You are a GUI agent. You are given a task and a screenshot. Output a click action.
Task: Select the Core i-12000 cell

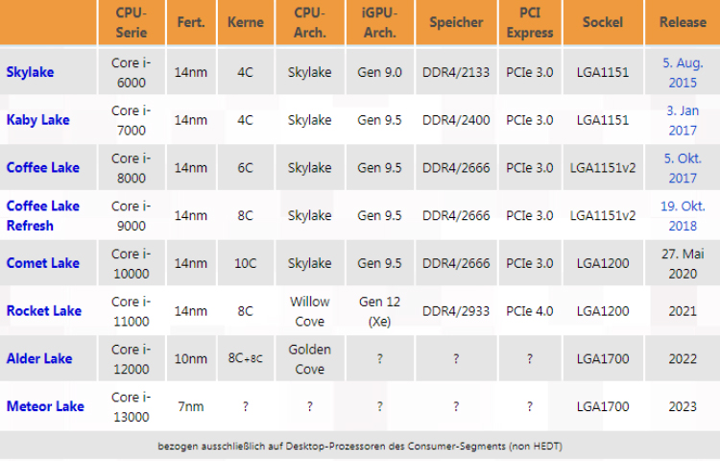132,358
